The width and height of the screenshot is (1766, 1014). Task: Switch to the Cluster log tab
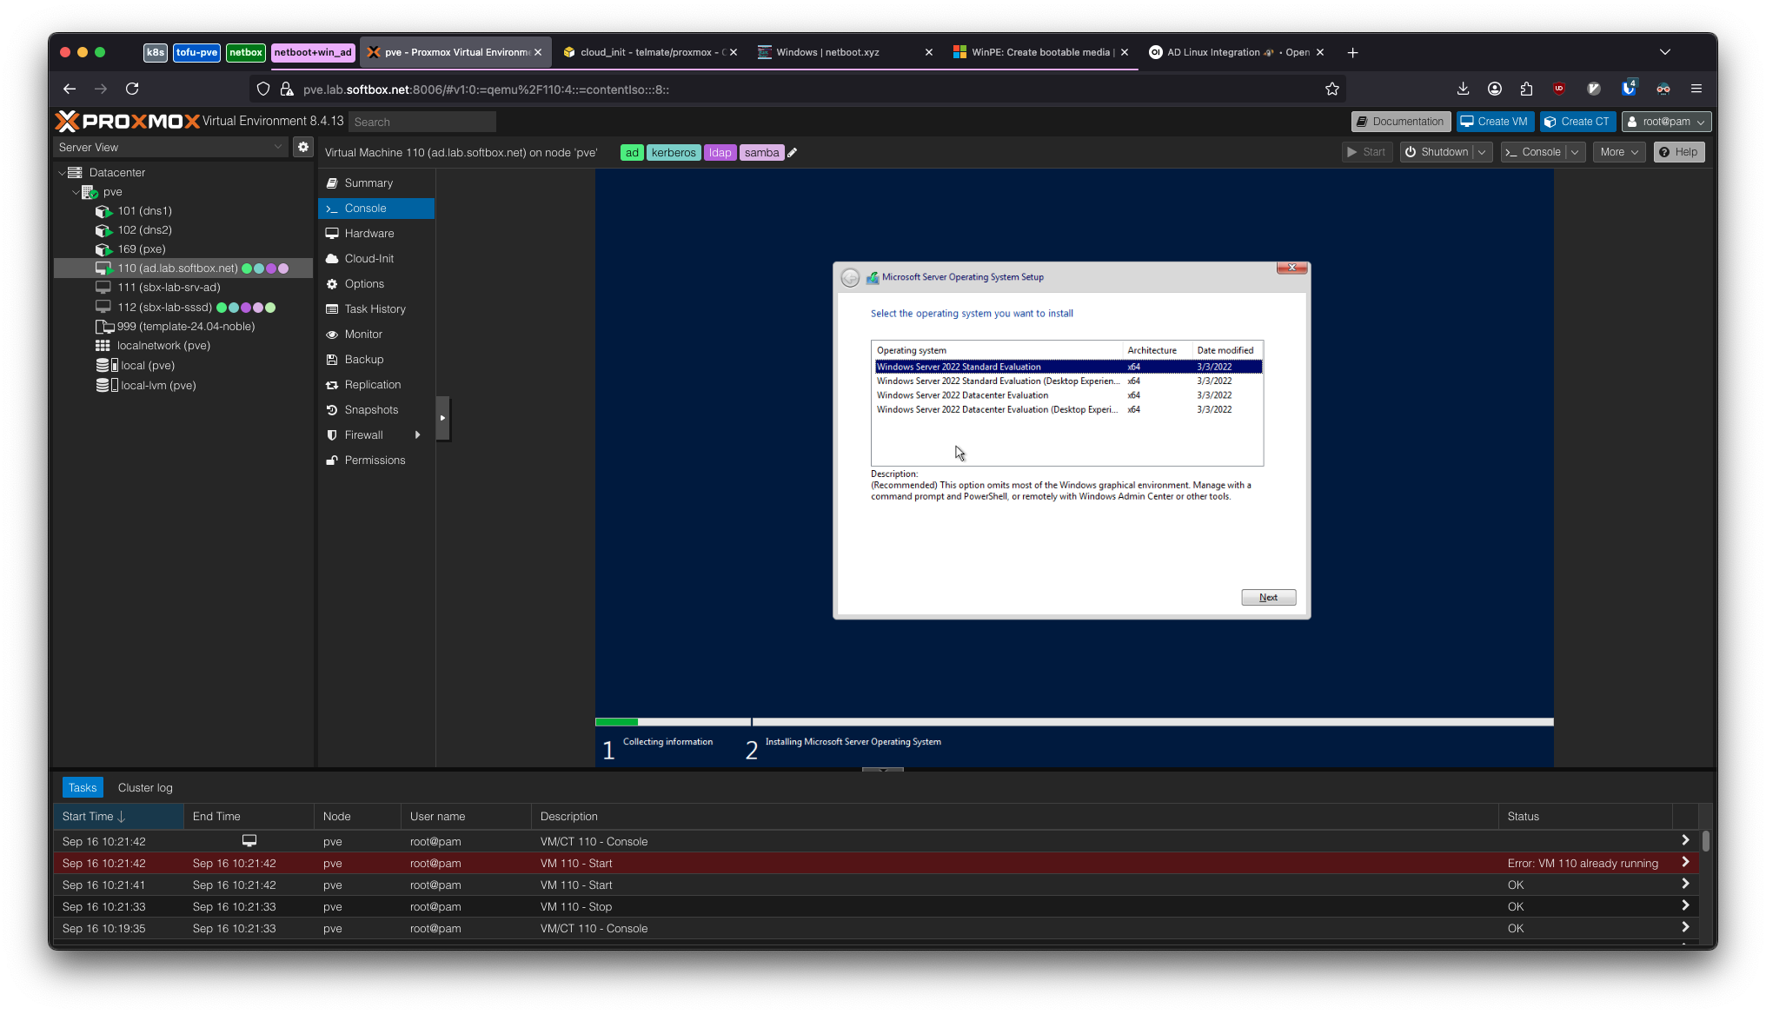(144, 787)
